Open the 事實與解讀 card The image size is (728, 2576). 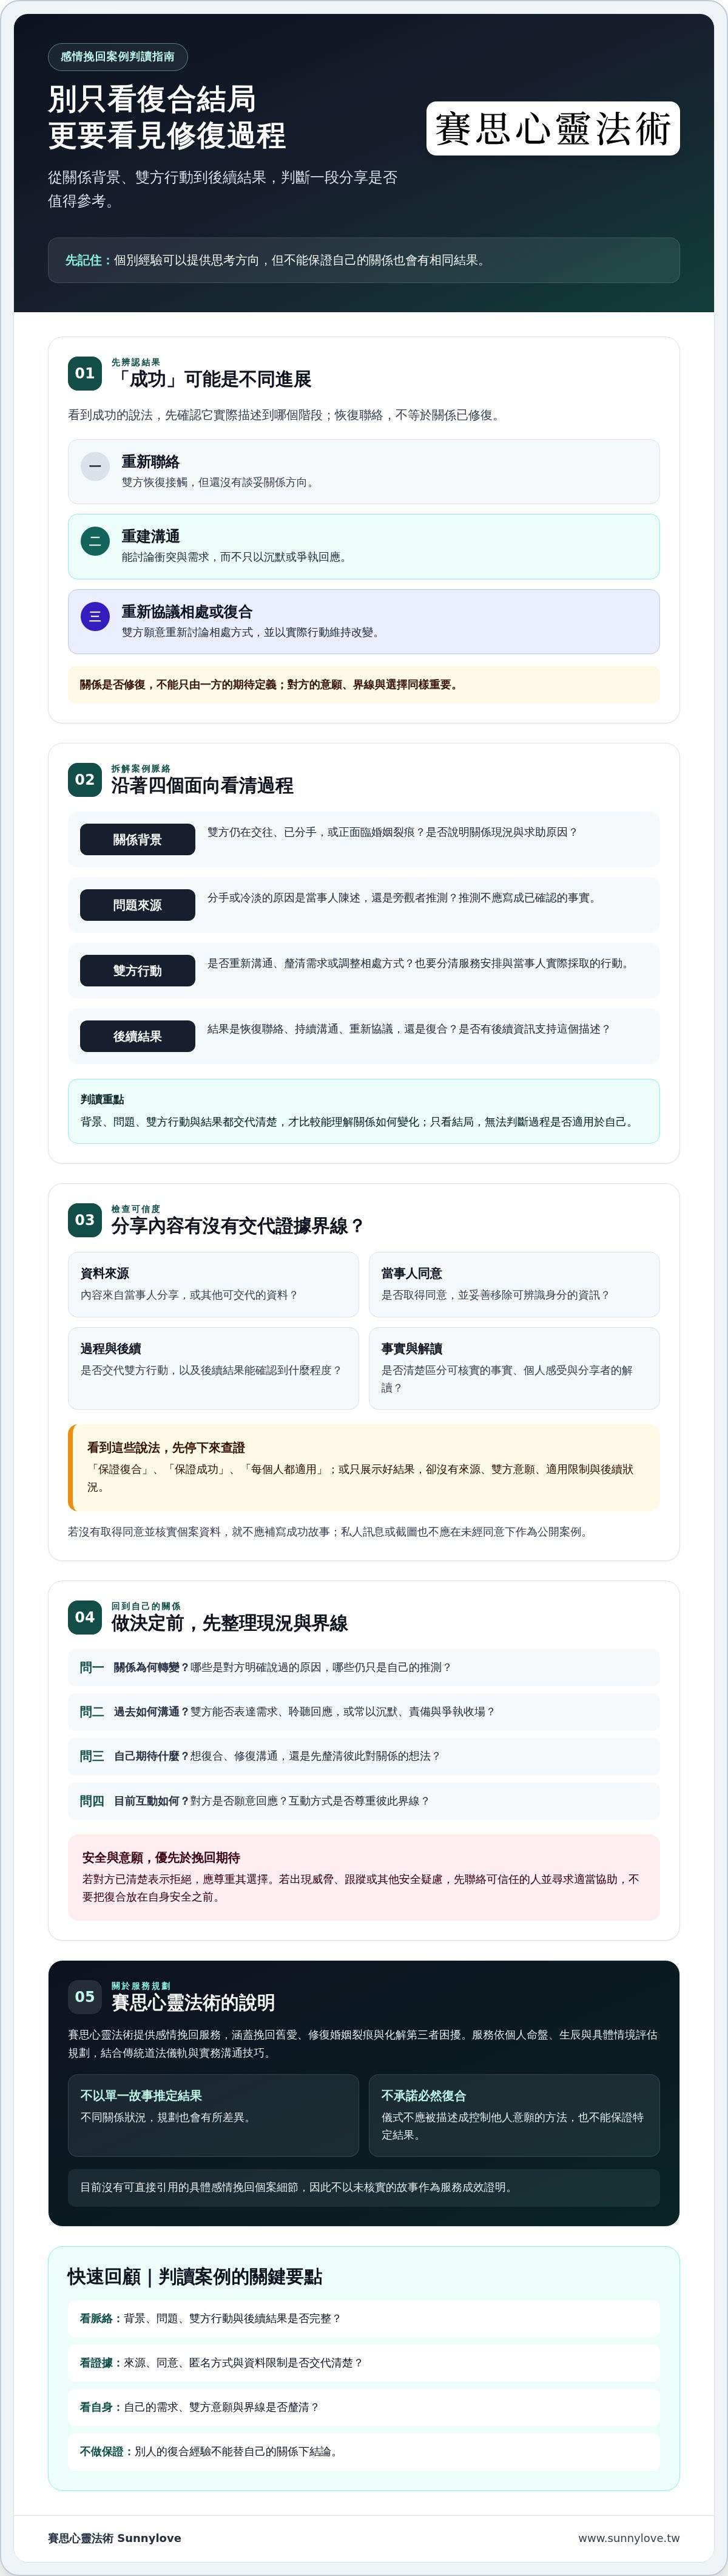[514, 1368]
